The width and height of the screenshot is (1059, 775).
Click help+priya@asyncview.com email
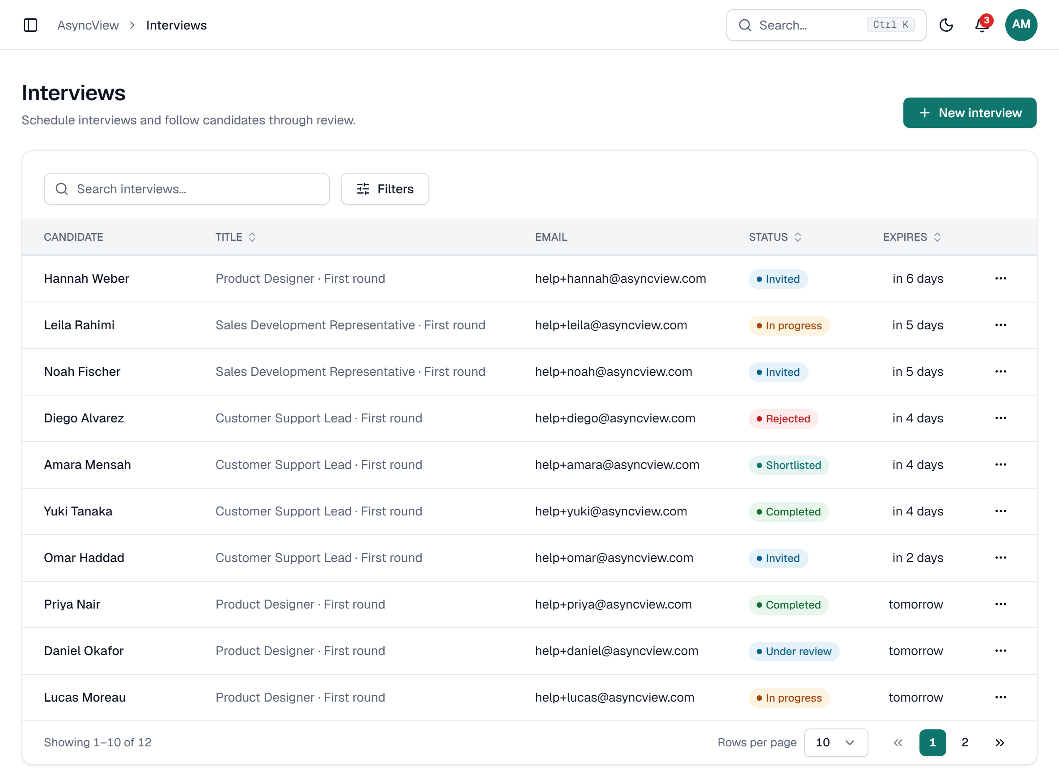[x=613, y=604]
